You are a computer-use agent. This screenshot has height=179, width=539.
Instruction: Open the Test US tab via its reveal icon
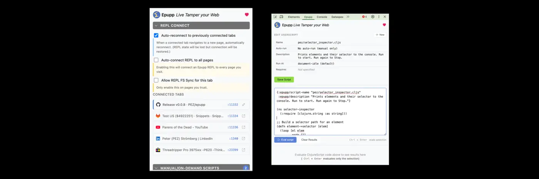244,116
